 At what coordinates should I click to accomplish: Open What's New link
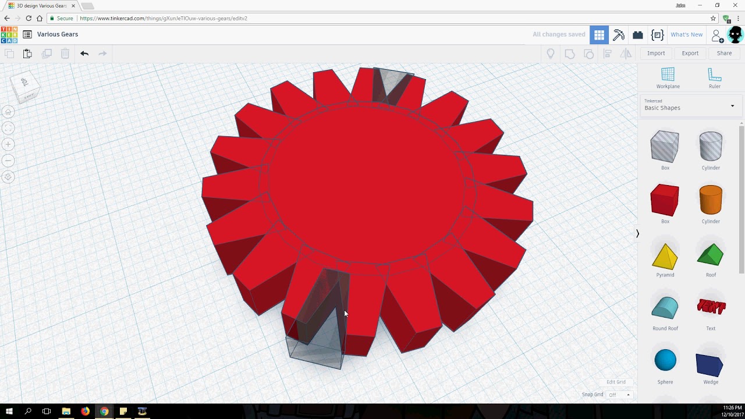click(x=687, y=34)
